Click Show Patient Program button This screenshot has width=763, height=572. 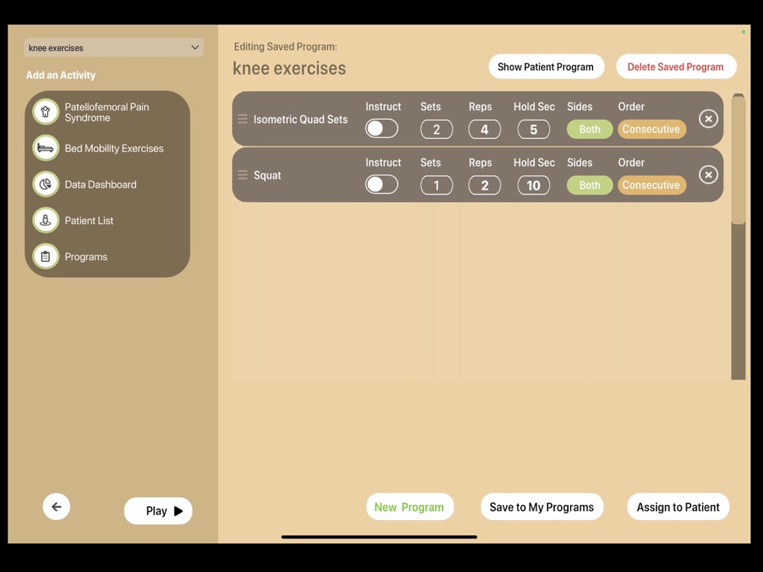(x=546, y=66)
